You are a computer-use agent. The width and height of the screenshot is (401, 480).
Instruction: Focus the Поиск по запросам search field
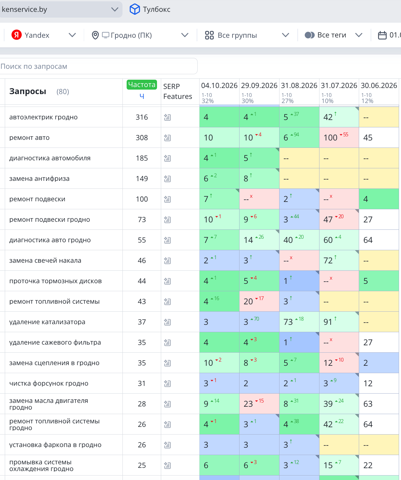tap(98, 66)
